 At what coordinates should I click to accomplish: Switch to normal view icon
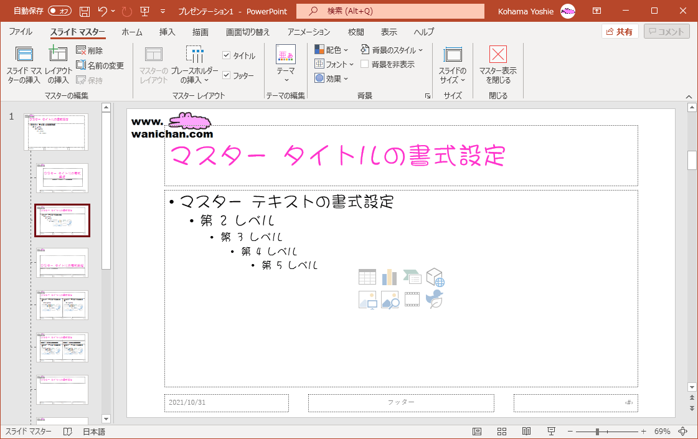coord(477,431)
